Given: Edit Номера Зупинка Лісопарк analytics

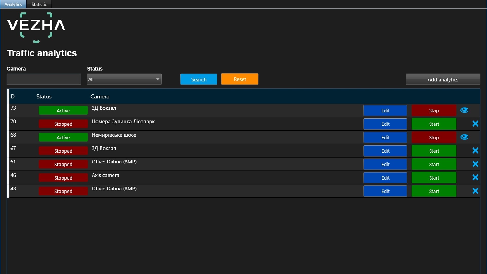Looking at the screenshot, I should pyautogui.click(x=385, y=124).
